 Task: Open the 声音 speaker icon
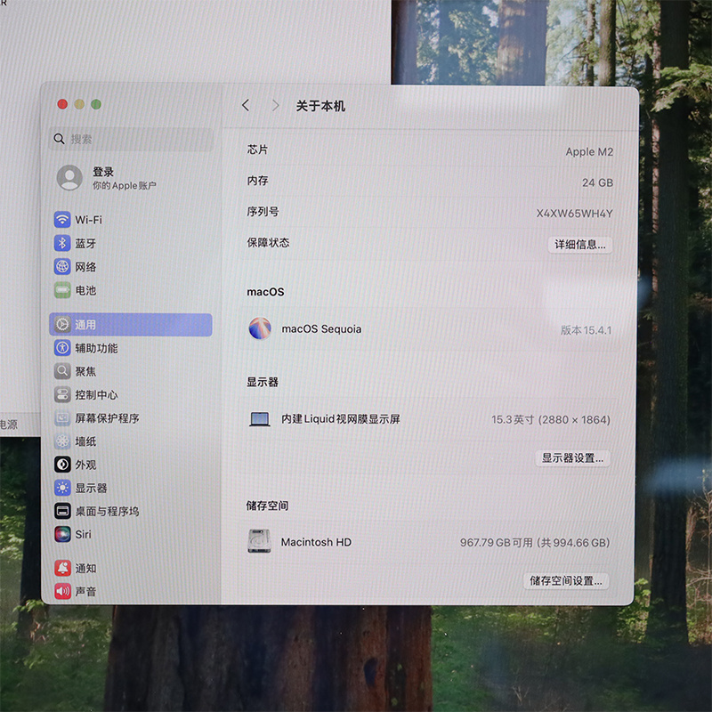click(x=62, y=591)
